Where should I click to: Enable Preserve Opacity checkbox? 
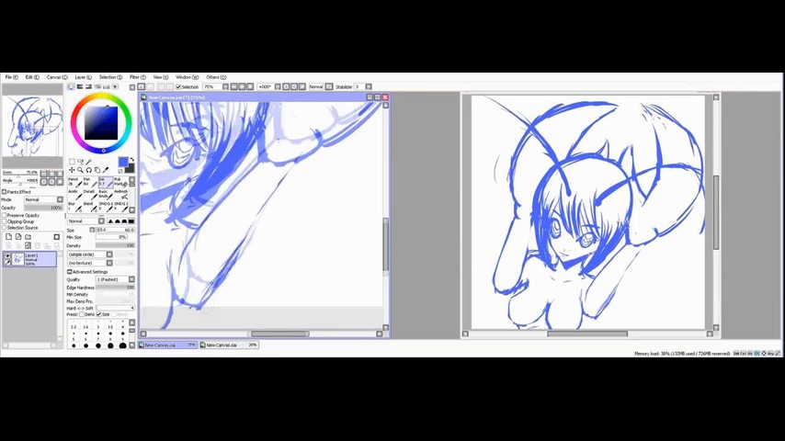(x=4, y=215)
